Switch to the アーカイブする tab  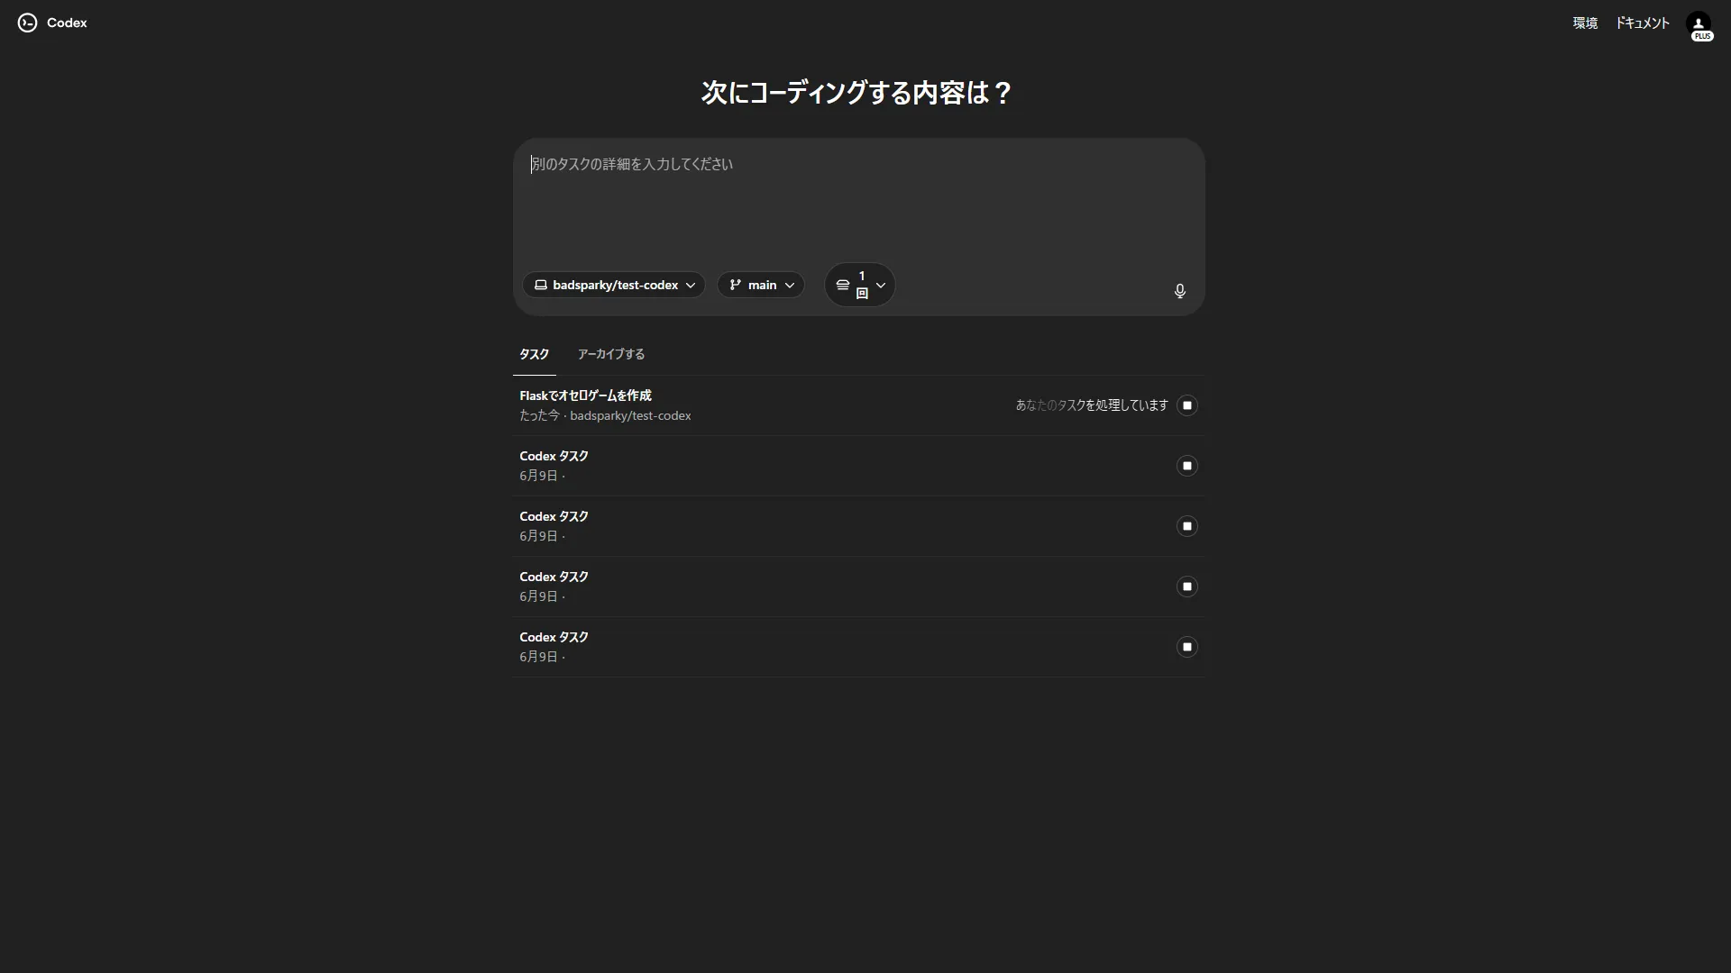click(610, 354)
